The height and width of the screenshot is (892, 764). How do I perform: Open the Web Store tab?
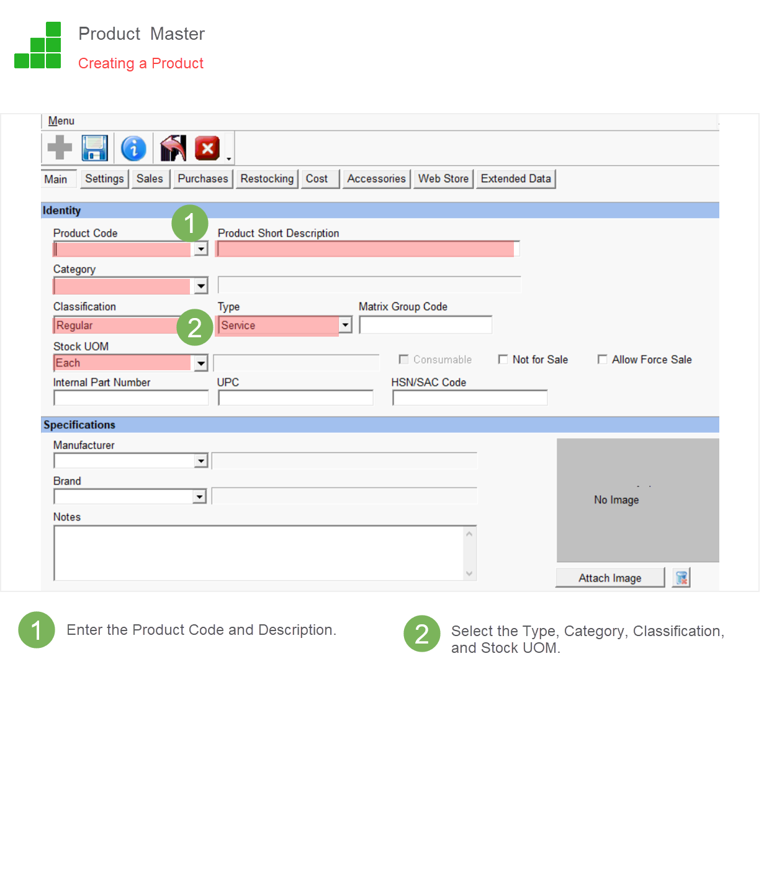point(443,179)
